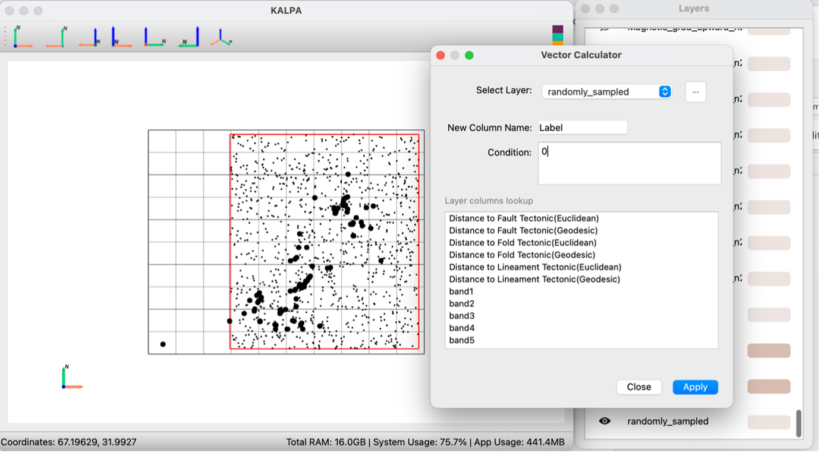This screenshot has width=821, height=453.
Task: Switch to the isometric three-axis view icon
Action: pos(221,37)
